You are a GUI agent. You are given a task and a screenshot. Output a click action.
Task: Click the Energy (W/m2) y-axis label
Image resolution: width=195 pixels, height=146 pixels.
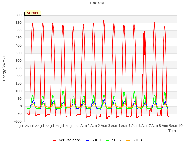[x=4, y=68]
